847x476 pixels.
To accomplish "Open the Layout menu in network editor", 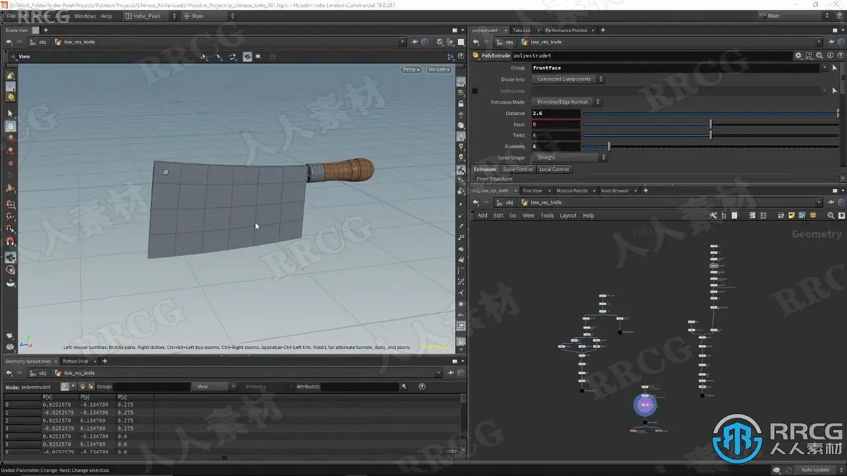I will [568, 216].
